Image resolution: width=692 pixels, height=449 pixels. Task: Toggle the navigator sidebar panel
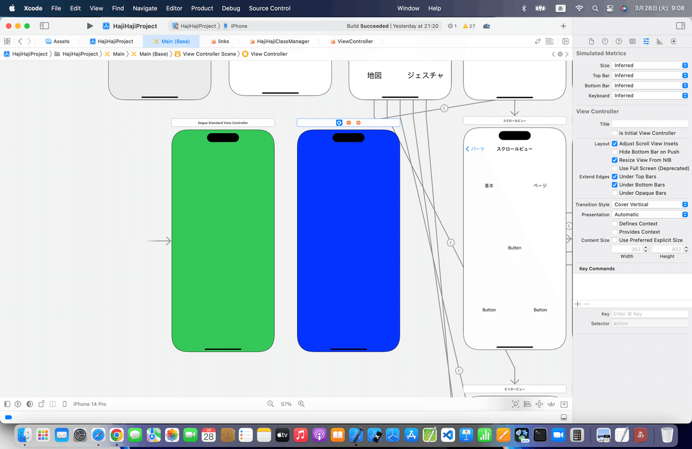pos(44,26)
